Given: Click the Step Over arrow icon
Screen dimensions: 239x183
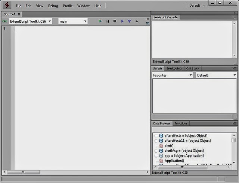Looking at the screenshot, I should coord(122,21).
